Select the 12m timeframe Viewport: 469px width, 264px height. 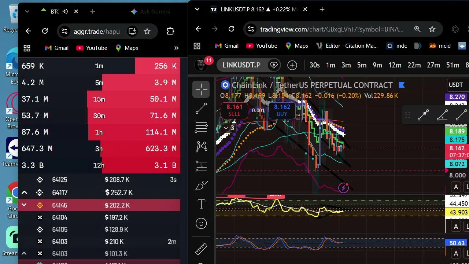click(395, 65)
